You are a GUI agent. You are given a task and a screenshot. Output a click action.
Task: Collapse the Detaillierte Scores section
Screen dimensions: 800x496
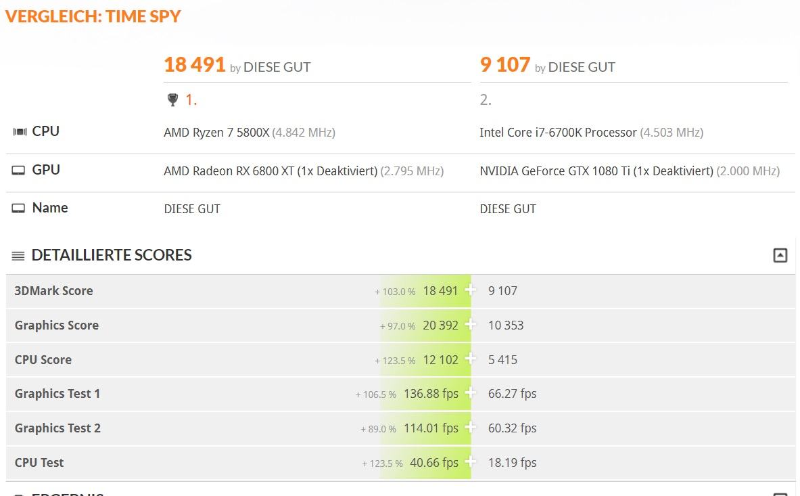[x=780, y=255]
